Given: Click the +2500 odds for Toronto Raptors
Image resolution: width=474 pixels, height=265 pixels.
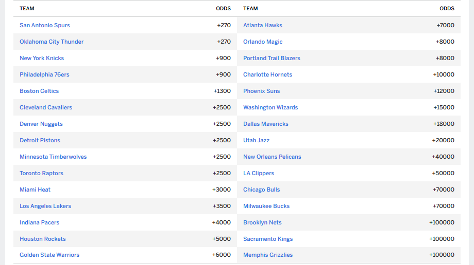Looking at the screenshot, I should [x=222, y=173].
